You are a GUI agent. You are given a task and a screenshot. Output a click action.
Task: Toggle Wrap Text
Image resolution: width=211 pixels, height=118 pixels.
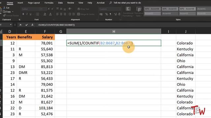tap(83, 9)
